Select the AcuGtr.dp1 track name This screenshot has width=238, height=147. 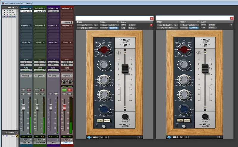(40, 143)
